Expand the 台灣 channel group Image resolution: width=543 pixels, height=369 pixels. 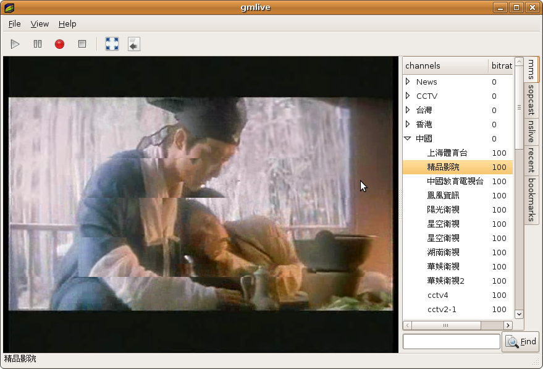(x=408, y=110)
